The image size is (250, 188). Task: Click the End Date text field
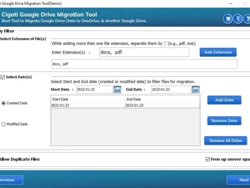pos(171,90)
